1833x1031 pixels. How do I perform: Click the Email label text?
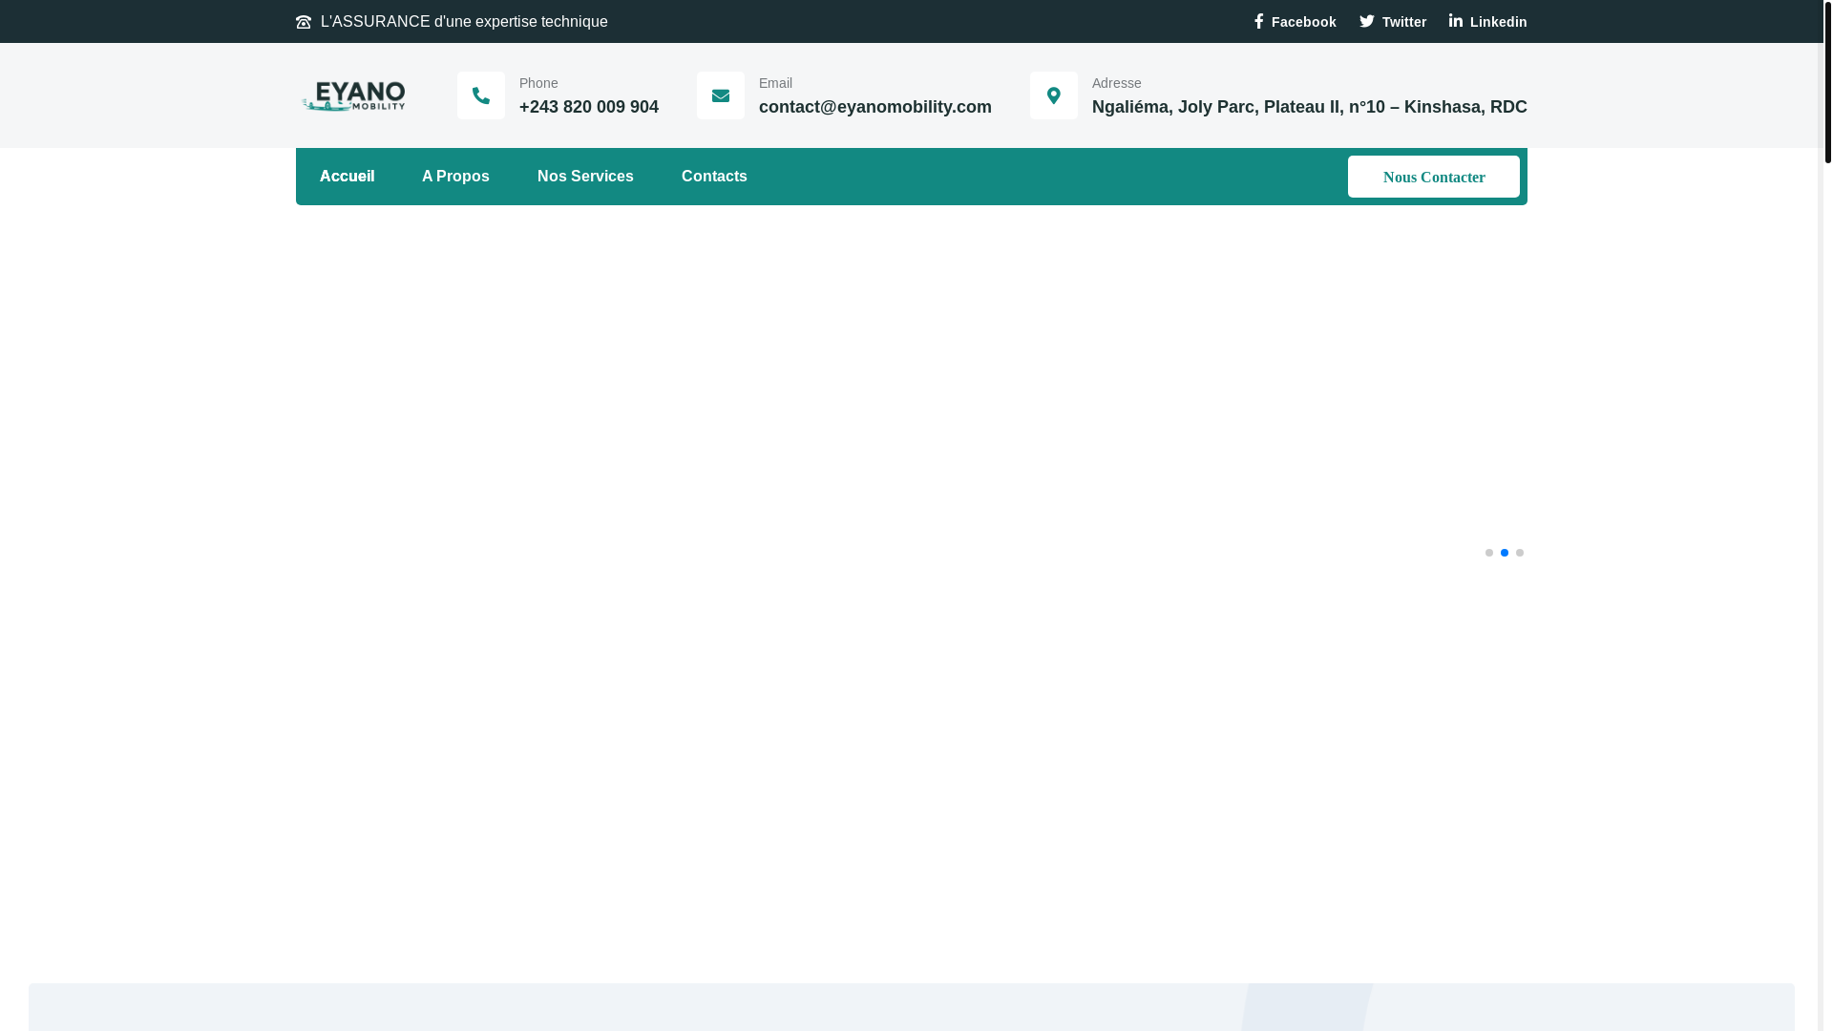click(775, 83)
